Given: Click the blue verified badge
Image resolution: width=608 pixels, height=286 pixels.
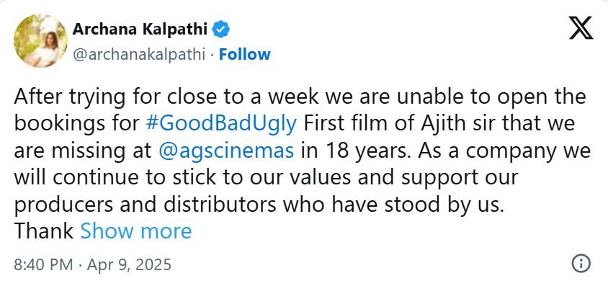Looking at the screenshot, I should pos(221,30).
